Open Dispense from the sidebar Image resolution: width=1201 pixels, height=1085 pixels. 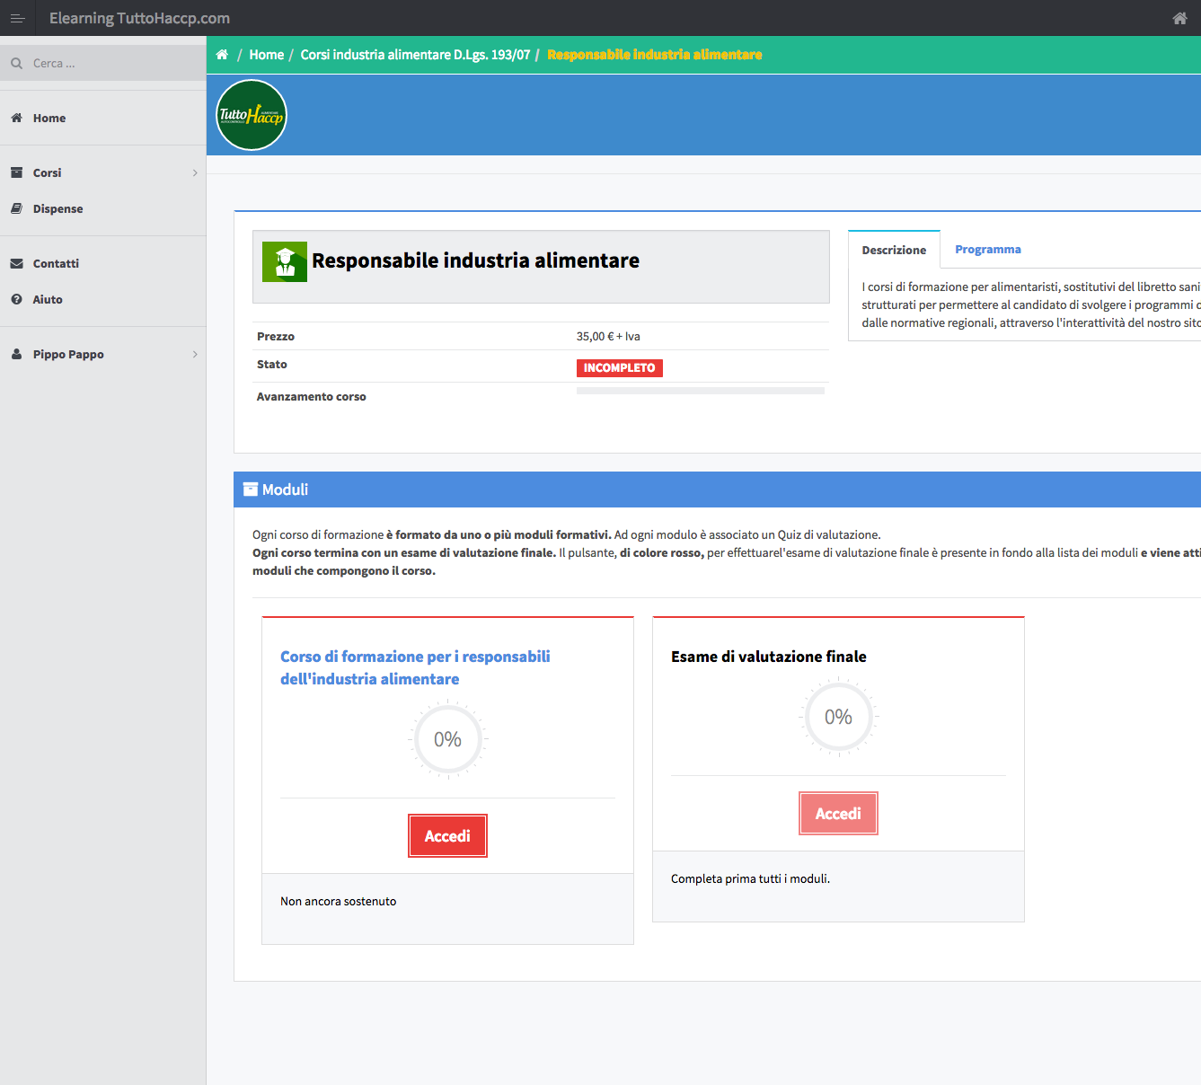coord(57,209)
